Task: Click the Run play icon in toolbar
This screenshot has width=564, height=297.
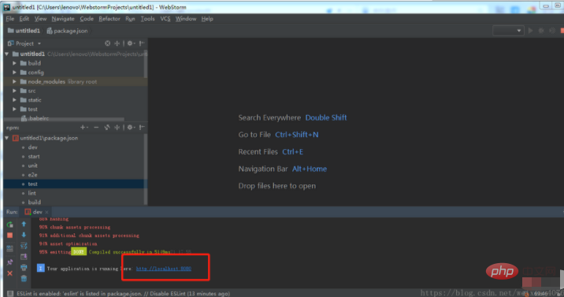Action: [x=531, y=31]
